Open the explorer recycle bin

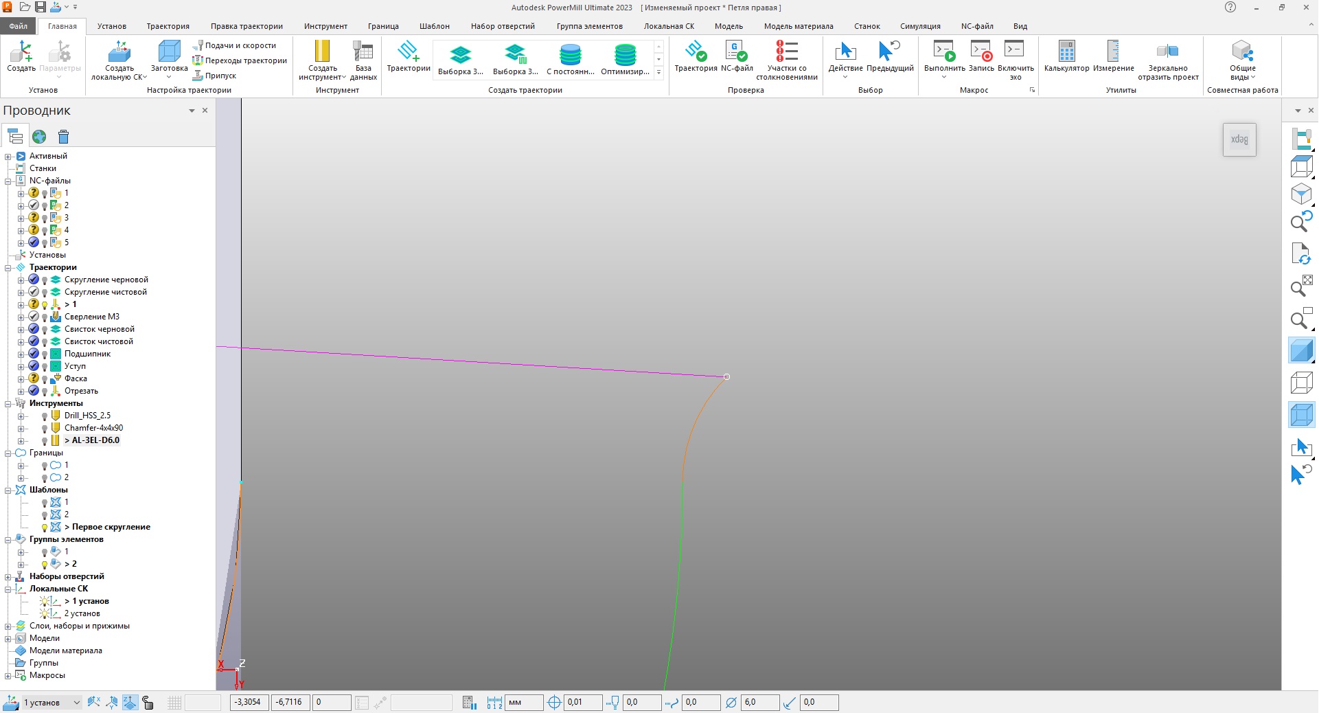click(63, 137)
